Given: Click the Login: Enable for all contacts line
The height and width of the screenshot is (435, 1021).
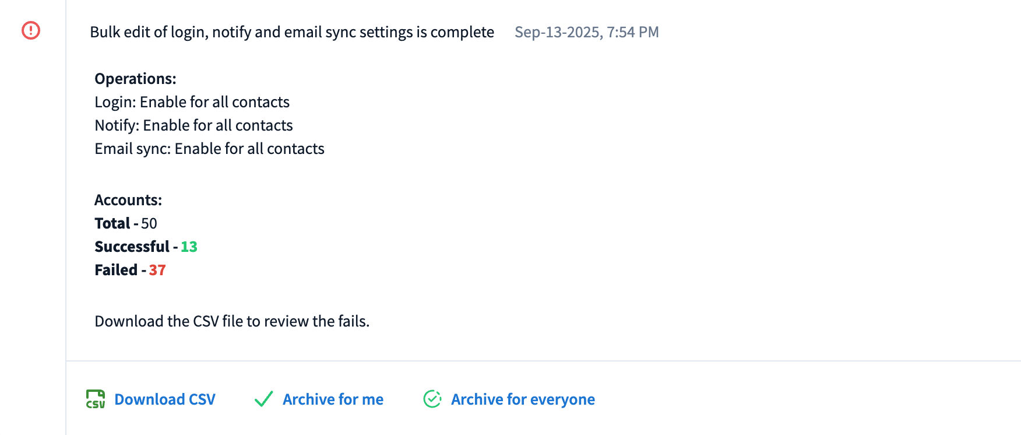Looking at the screenshot, I should [192, 102].
